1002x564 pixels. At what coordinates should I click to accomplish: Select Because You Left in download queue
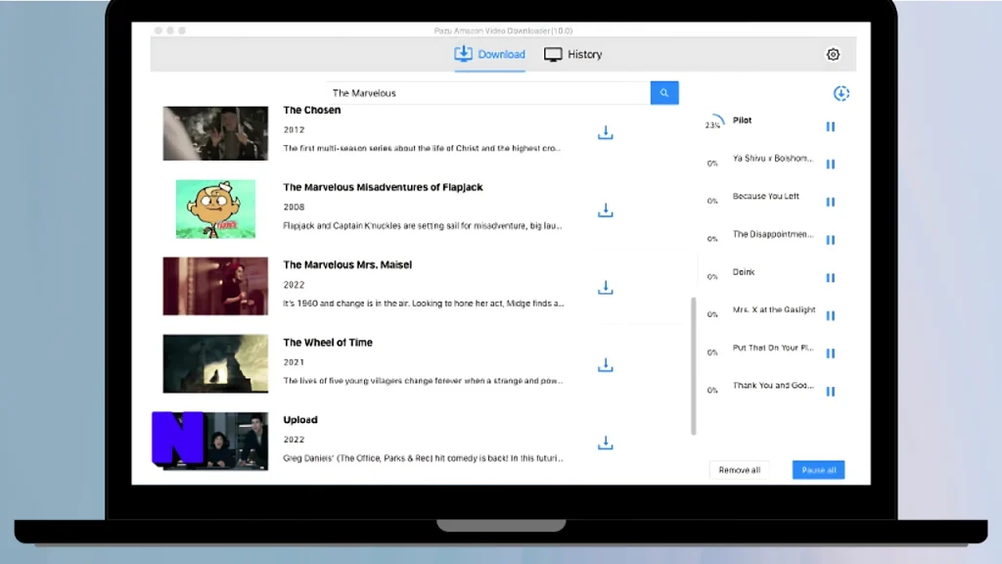765,196
